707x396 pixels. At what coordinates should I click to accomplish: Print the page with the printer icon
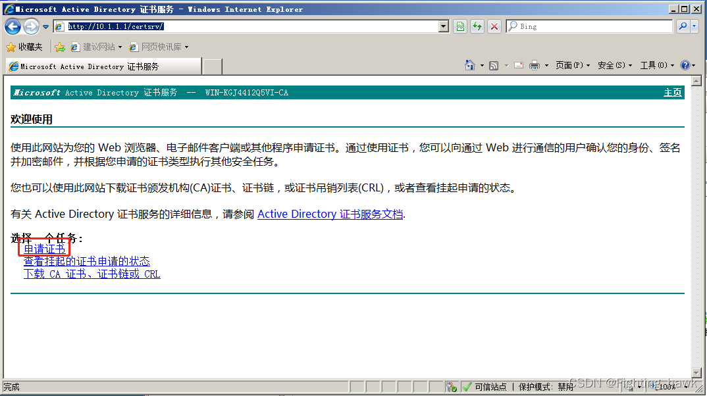click(x=535, y=66)
